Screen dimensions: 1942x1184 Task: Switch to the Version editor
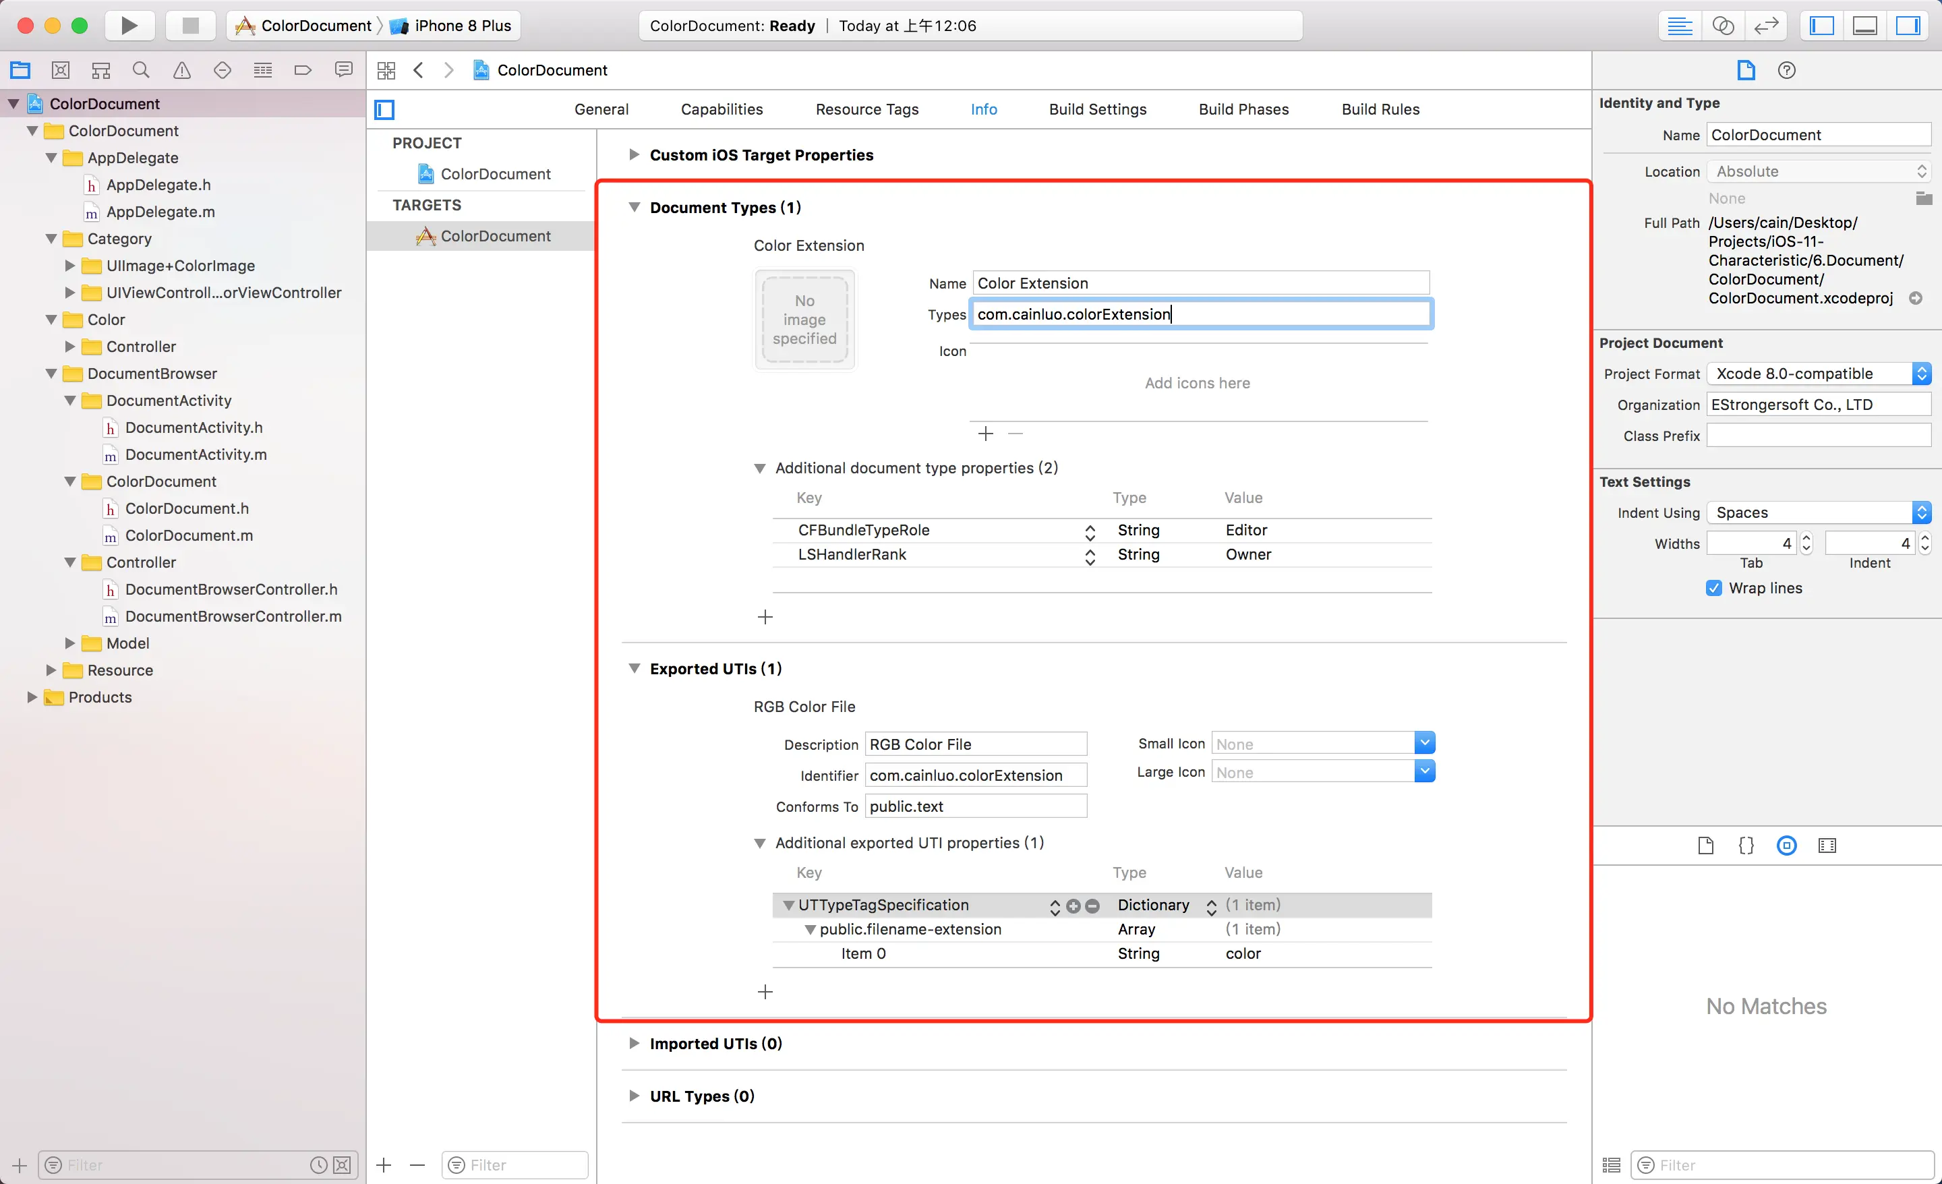point(1766,25)
